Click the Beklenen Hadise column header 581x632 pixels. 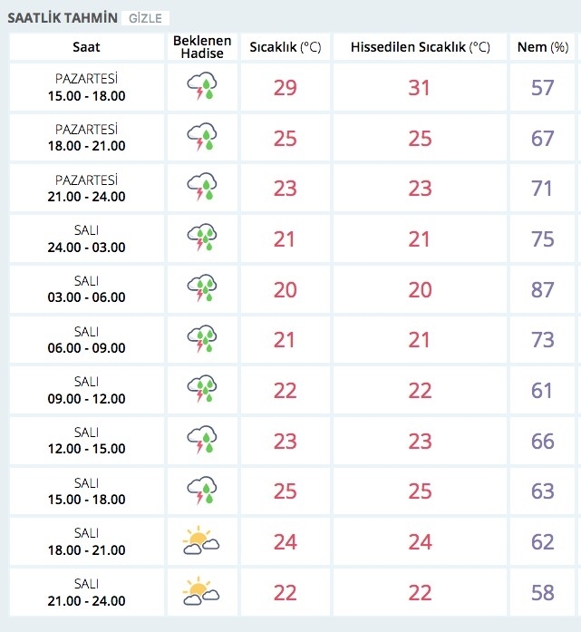(202, 47)
